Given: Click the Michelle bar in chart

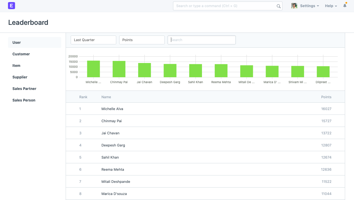Looking at the screenshot, I should [93, 69].
